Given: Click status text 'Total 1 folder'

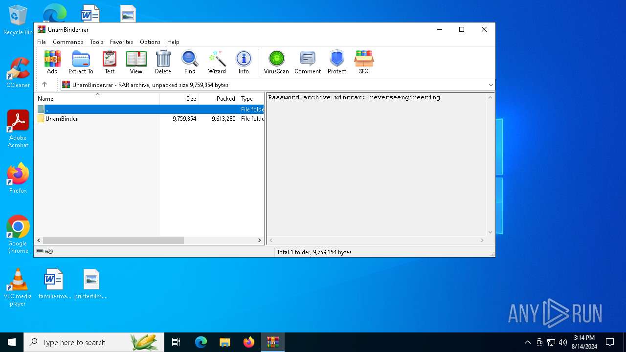Looking at the screenshot, I should [314, 252].
